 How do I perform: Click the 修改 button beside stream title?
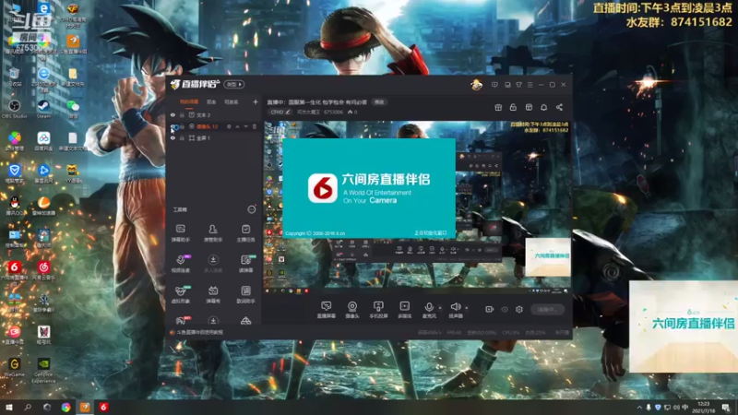(379, 102)
